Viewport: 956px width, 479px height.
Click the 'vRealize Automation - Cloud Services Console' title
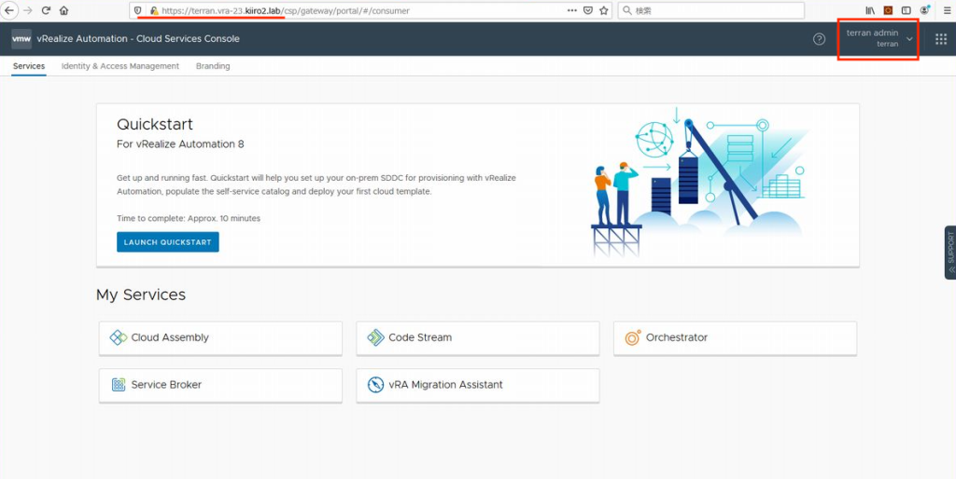(x=138, y=39)
